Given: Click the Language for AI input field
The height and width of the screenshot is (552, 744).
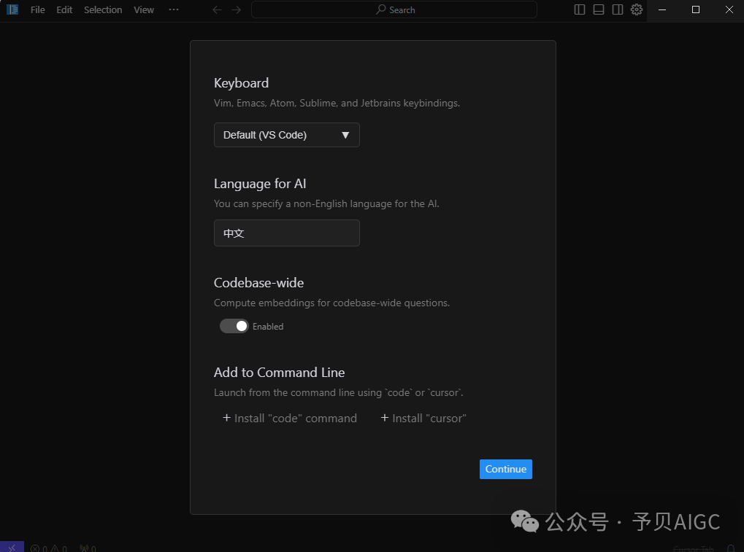Looking at the screenshot, I should coord(287,233).
